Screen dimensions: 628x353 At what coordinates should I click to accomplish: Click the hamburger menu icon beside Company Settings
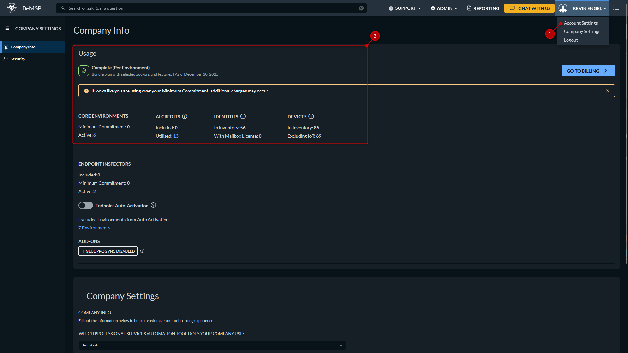pyautogui.click(x=7, y=29)
